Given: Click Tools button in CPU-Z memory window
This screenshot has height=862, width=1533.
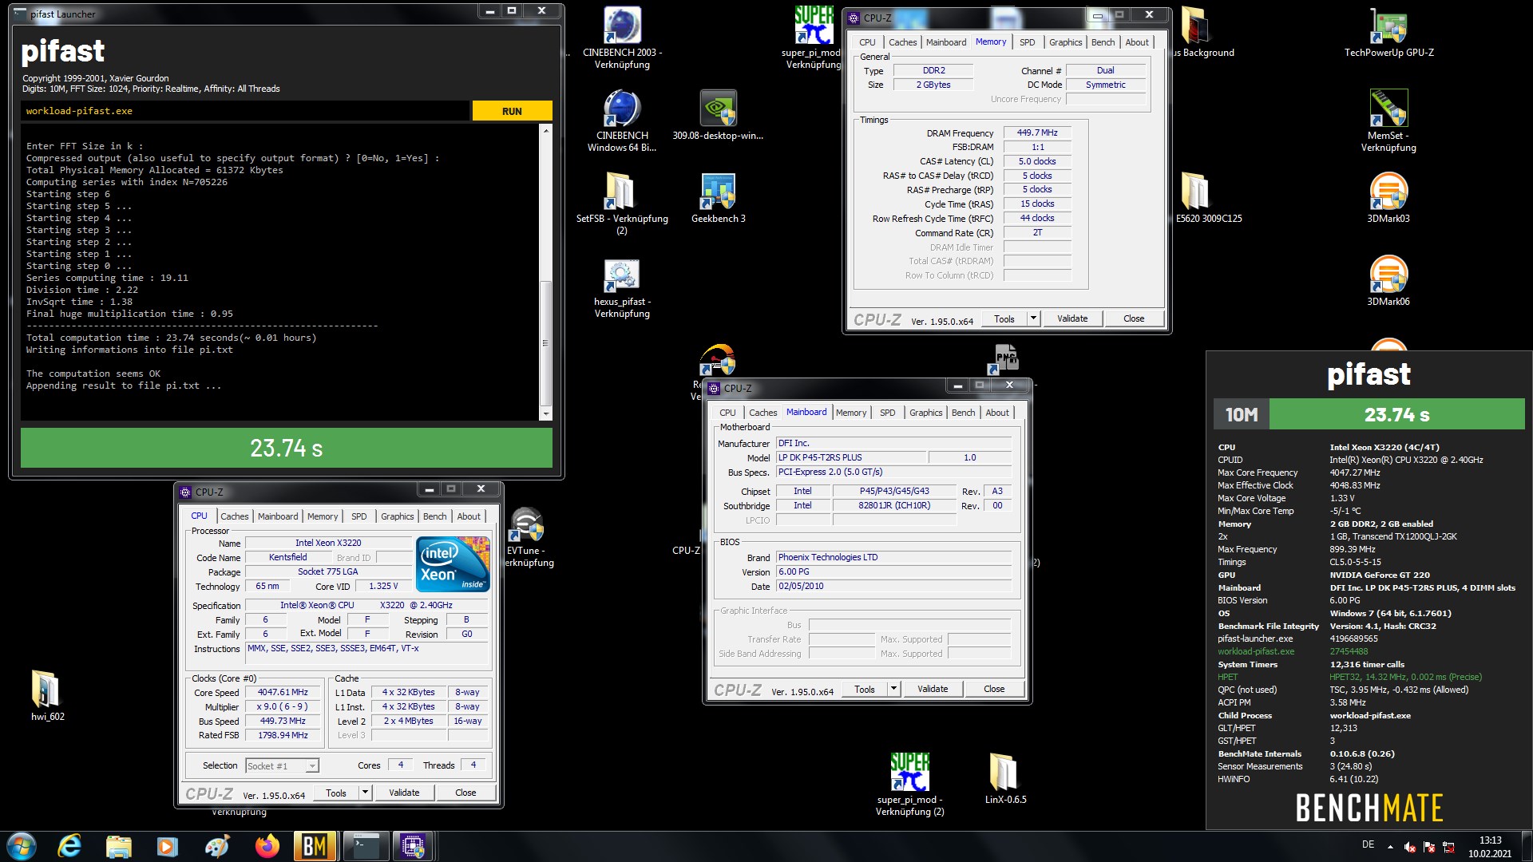Looking at the screenshot, I should 1004,318.
